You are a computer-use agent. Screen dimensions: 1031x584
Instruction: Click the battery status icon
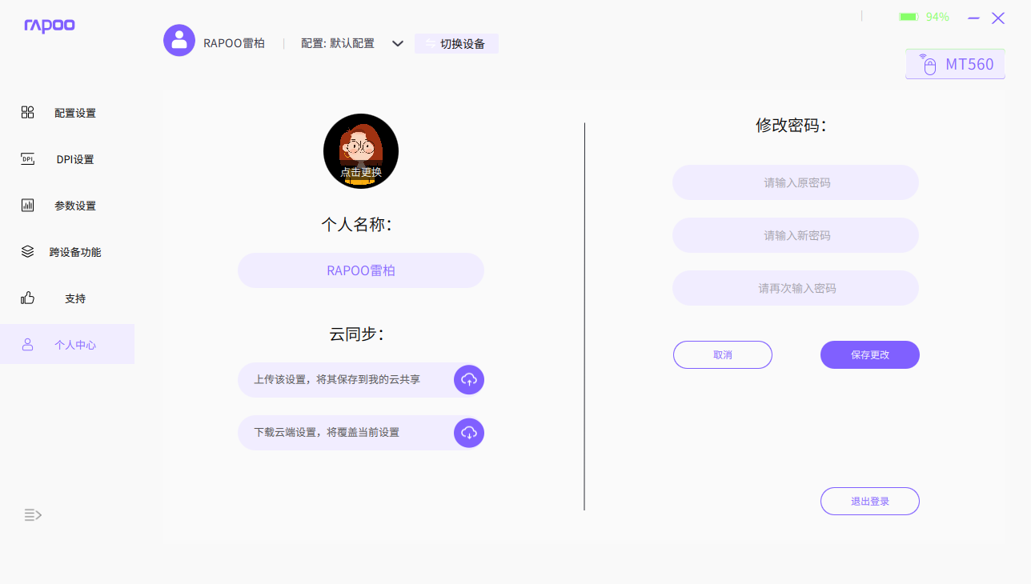(x=909, y=17)
